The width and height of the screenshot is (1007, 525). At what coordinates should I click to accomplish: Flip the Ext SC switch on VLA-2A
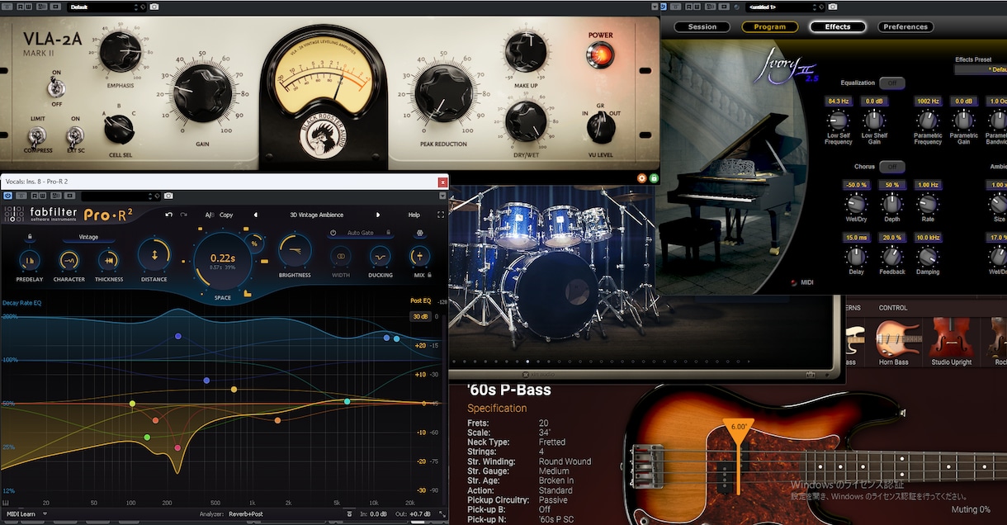point(74,135)
